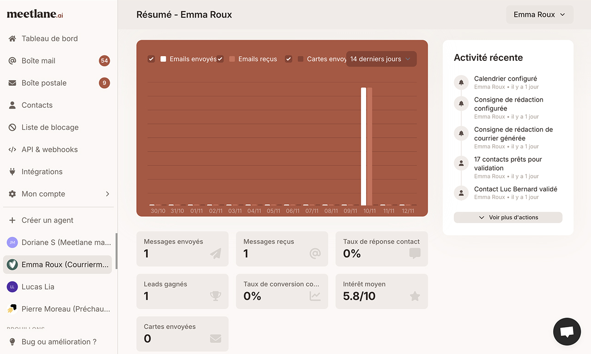Expand the Mon compte submenu
This screenshot has height=354, width=591.
(x=43, y=194)
